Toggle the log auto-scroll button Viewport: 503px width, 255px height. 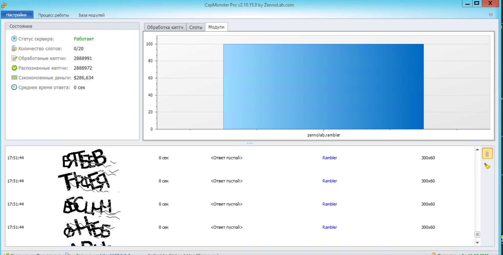[487, 153]
